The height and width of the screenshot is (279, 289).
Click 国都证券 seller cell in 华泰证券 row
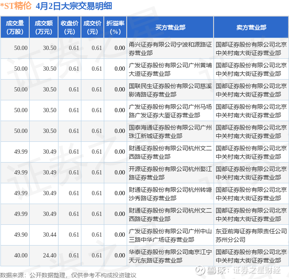pos(251,256)
